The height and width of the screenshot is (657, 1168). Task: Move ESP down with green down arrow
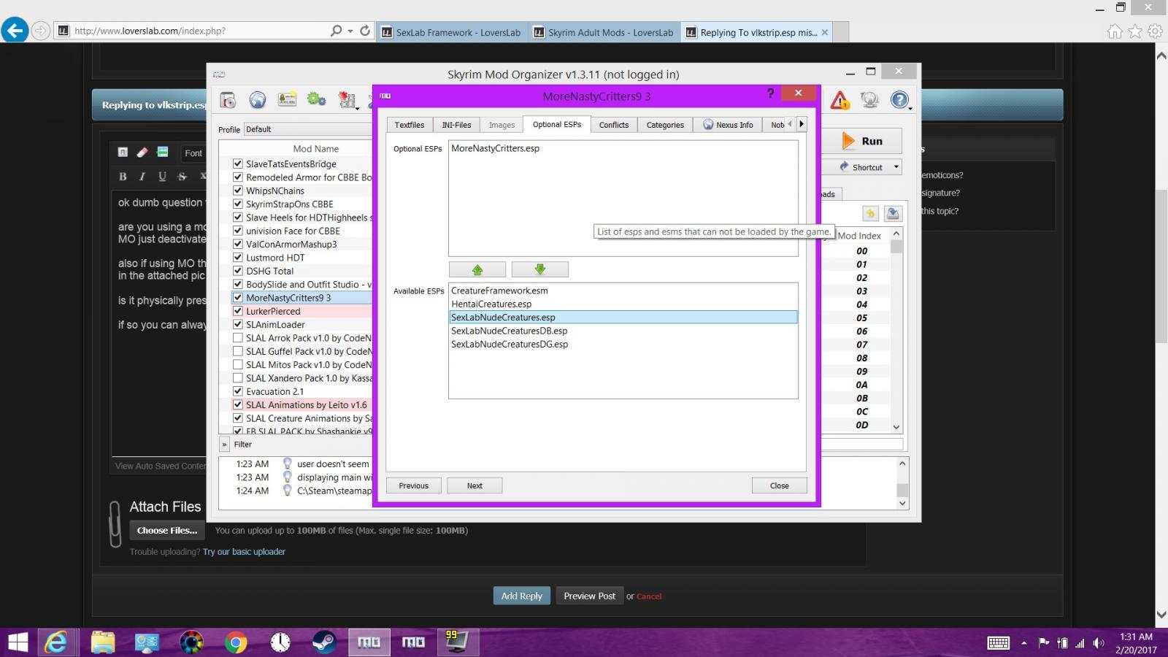[x=540, y=269]
